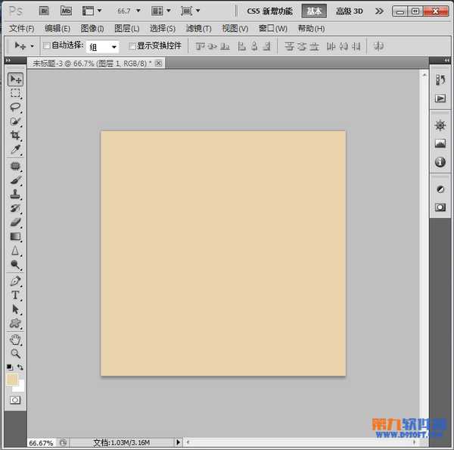
Task: Select the Zoom magnifier tool
Action: coord(15,354)
